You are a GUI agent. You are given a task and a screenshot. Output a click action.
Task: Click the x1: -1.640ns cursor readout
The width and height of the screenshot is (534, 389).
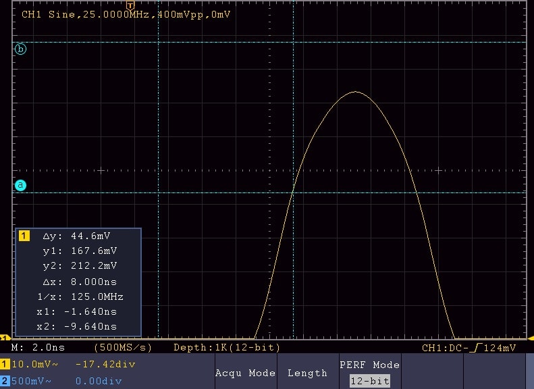pyautogui.click(x=77, y=311)
